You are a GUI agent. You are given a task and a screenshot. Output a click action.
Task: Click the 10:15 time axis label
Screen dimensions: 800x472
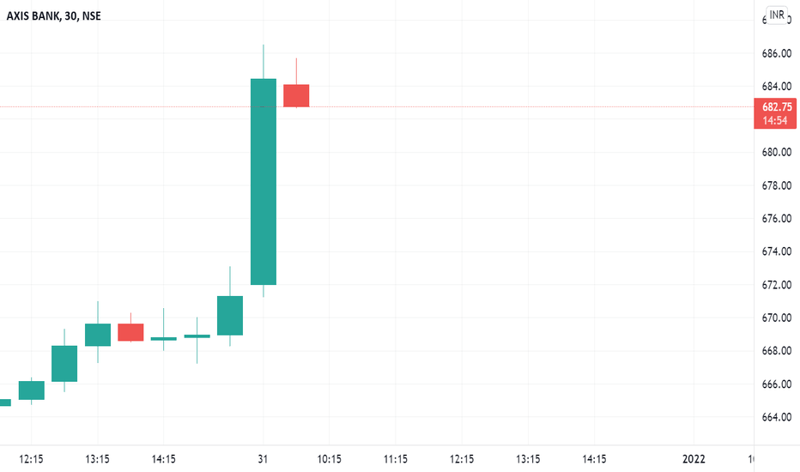point(329,459)
